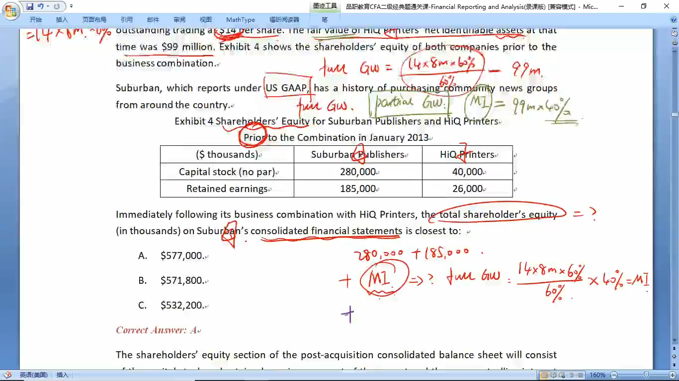Screen dimensions: 679x381
Task: Click the select browse object button
Action: click(675, 357)
